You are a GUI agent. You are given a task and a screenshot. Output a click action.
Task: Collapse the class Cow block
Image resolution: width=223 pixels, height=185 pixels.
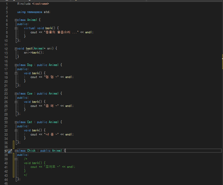point(16,94)
